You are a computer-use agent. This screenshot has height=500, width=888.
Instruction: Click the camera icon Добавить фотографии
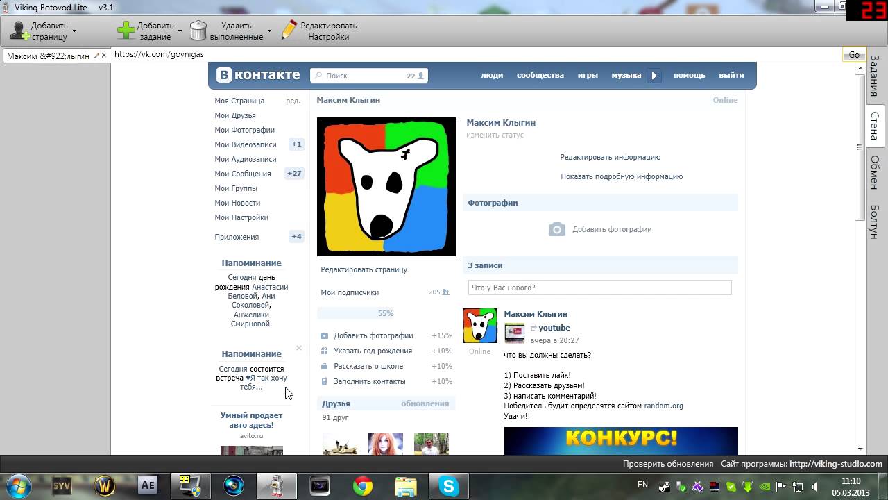coord(557,229)
